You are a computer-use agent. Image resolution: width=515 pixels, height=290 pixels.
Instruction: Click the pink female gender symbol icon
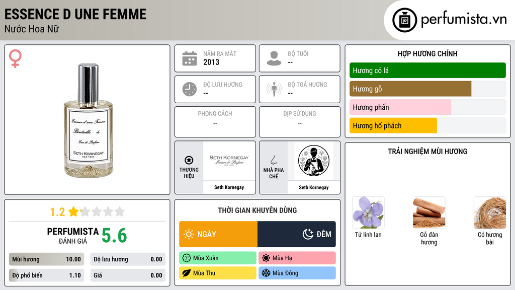[x=15, y=58]
